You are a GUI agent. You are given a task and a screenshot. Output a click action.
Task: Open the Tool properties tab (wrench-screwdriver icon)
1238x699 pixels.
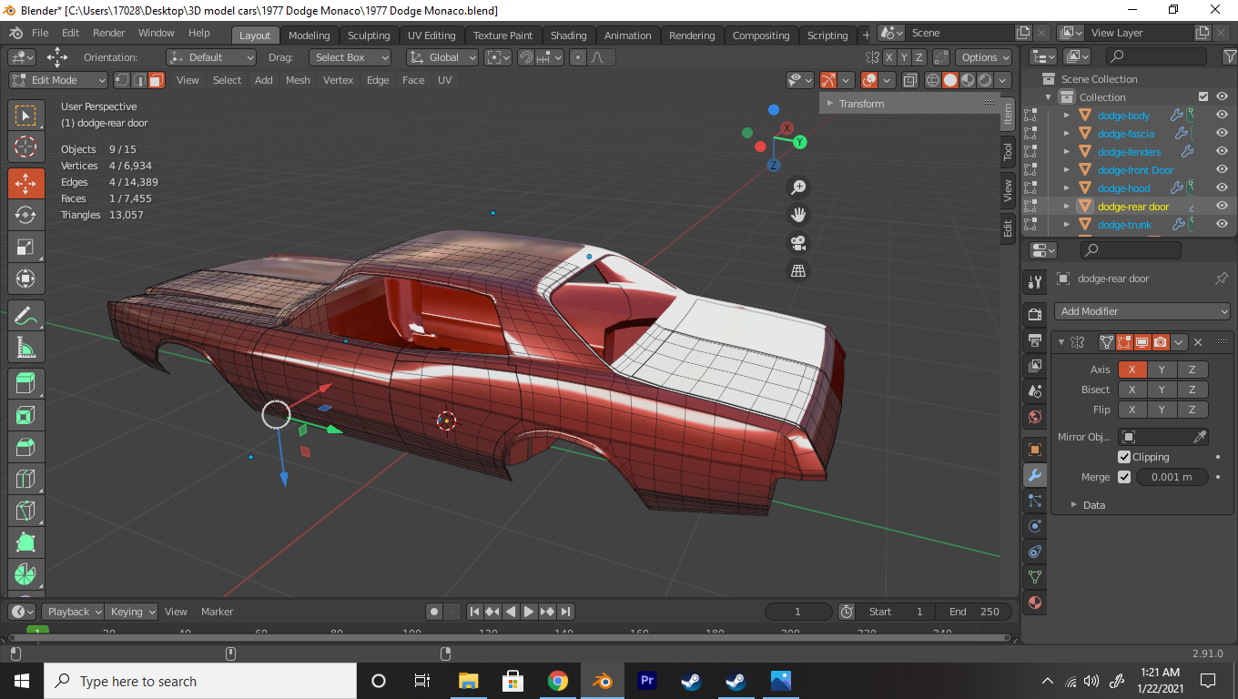coord(1035,282)
